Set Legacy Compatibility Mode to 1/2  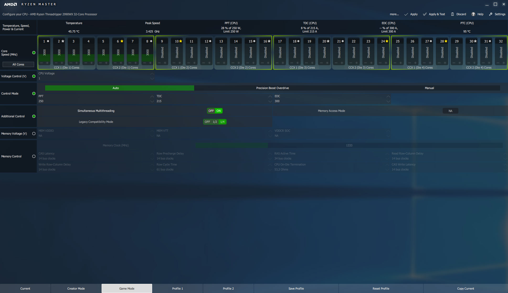(215, 122)
